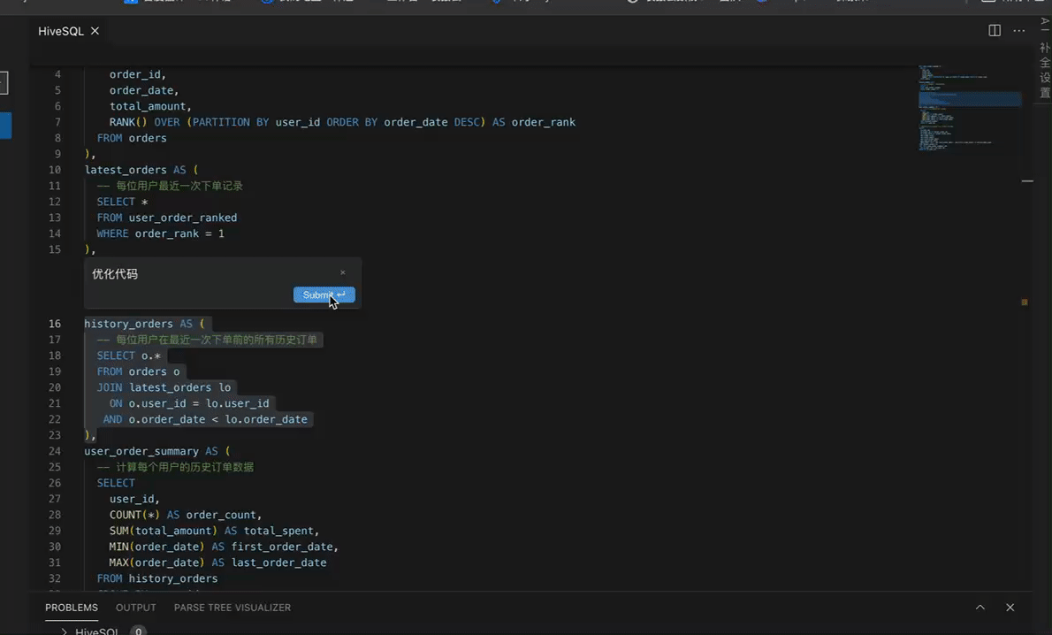Click the Submit button in the popup
Viewport: 1052px width, 635px height.
tap(324, 295)
